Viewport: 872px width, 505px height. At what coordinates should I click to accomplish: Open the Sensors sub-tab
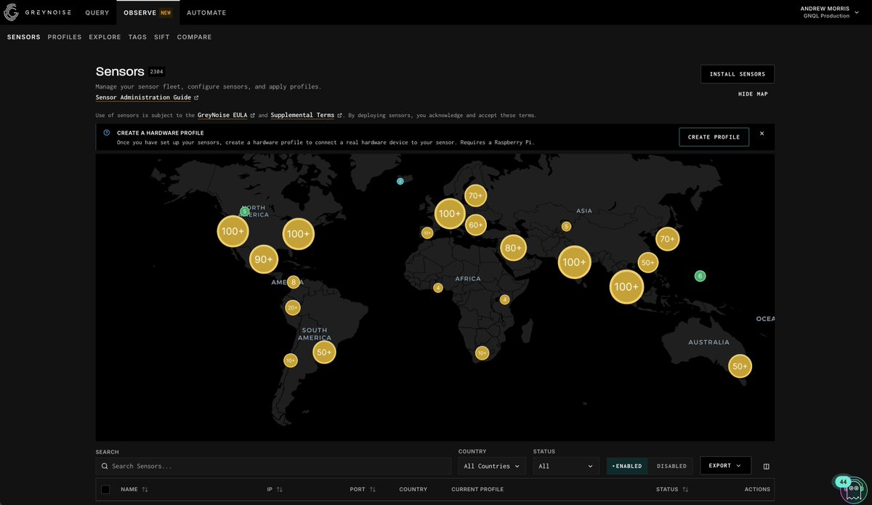24,37
